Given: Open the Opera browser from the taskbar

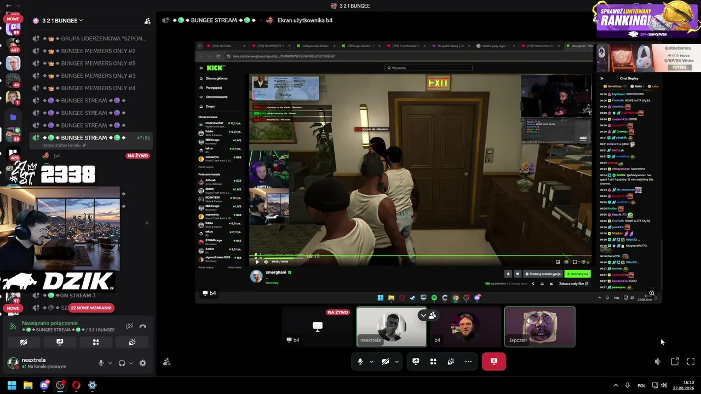Looking at the screenshot, I should coord(76,385).
